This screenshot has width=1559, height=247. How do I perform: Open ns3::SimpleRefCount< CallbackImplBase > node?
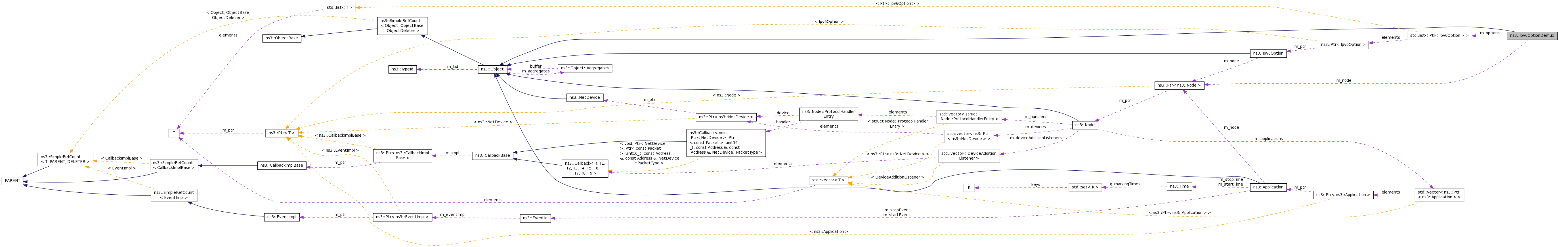pos(174,166)
